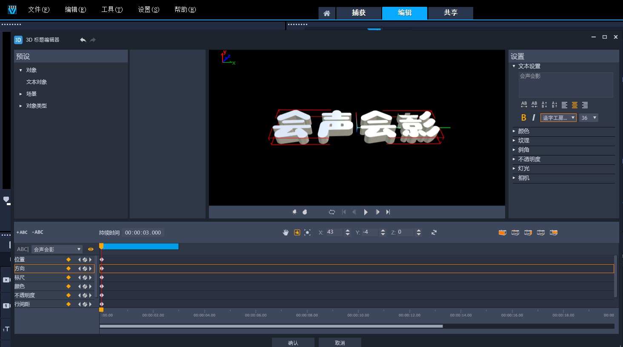Open the font family dropdown
The height and width of the screenshot is (347, 623).
click(558, 118)
